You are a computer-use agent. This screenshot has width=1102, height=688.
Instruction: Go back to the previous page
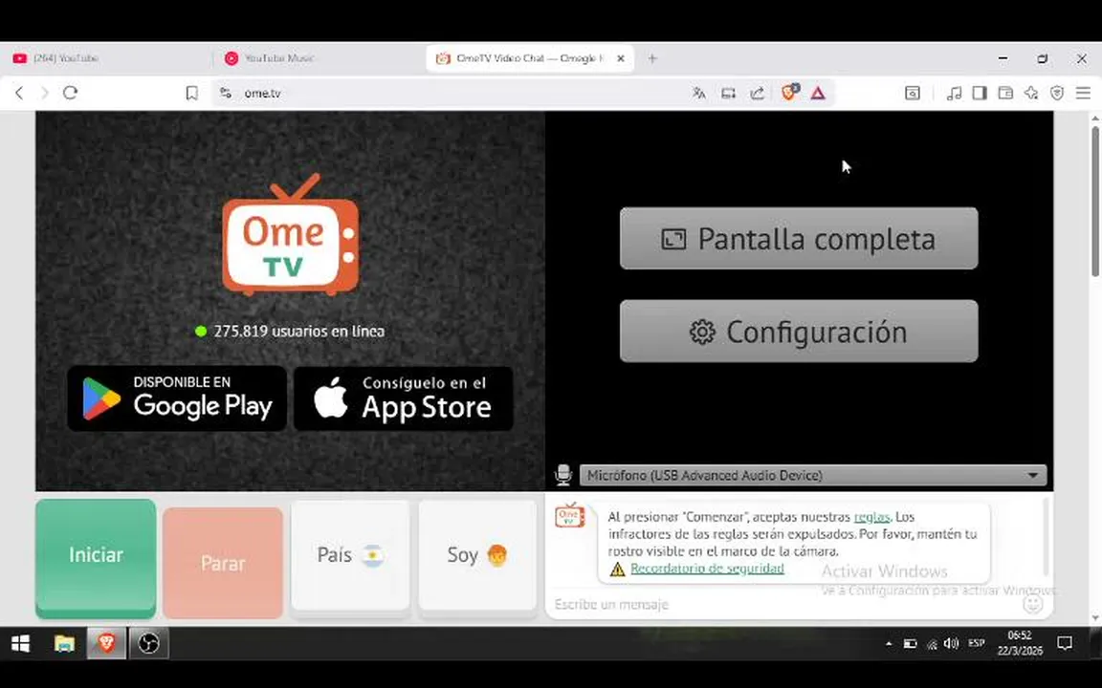19,93
